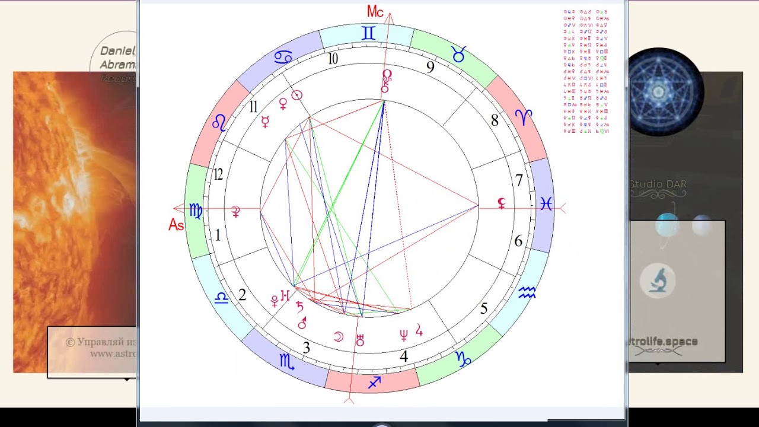Click house number 9
The image size is (759, 427).
(x=430, y=67)
